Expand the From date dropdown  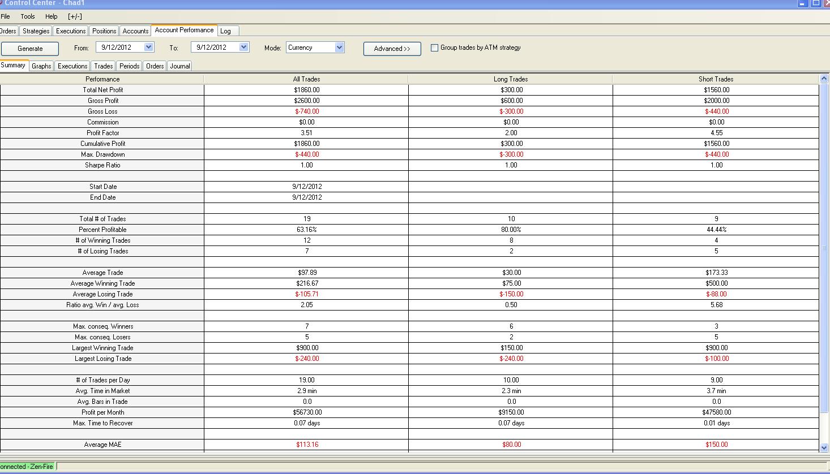[x=149, y=48]
